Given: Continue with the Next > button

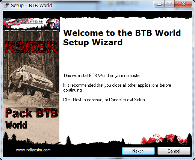Looking at the screenshot, I should coord(138,151).
